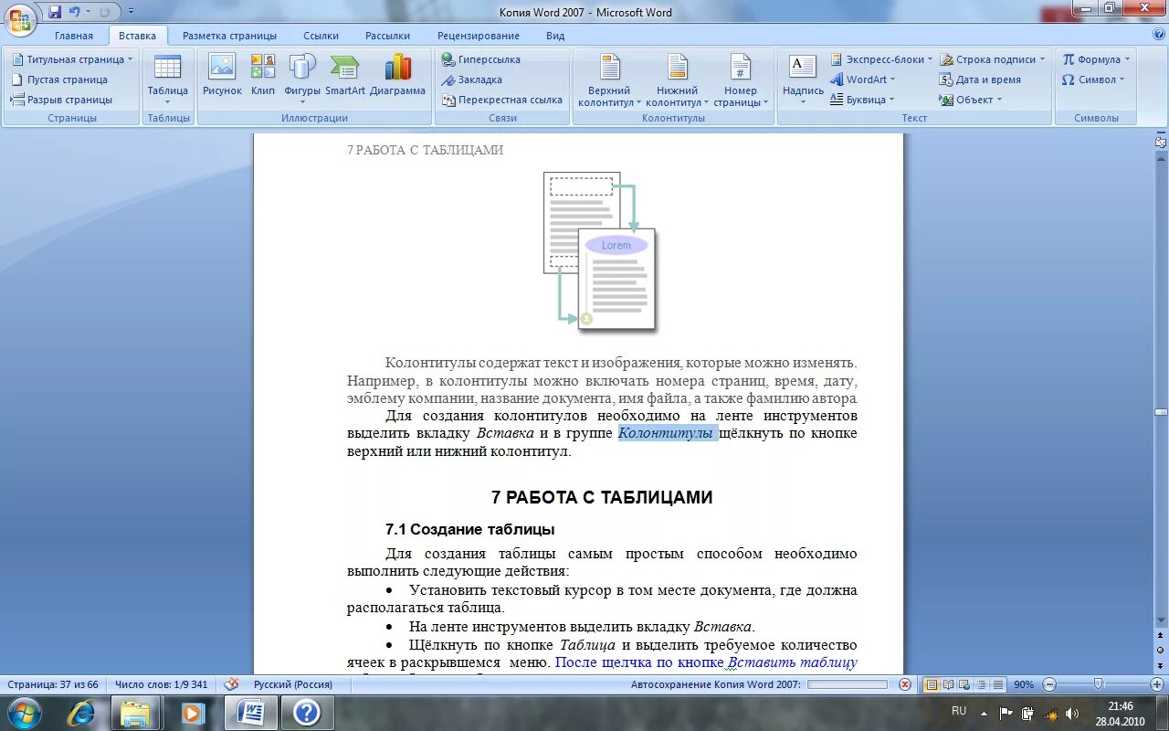Screen dimensions: 1169x731
Task: Open the round Office button menu
Action: click(19, 18)
